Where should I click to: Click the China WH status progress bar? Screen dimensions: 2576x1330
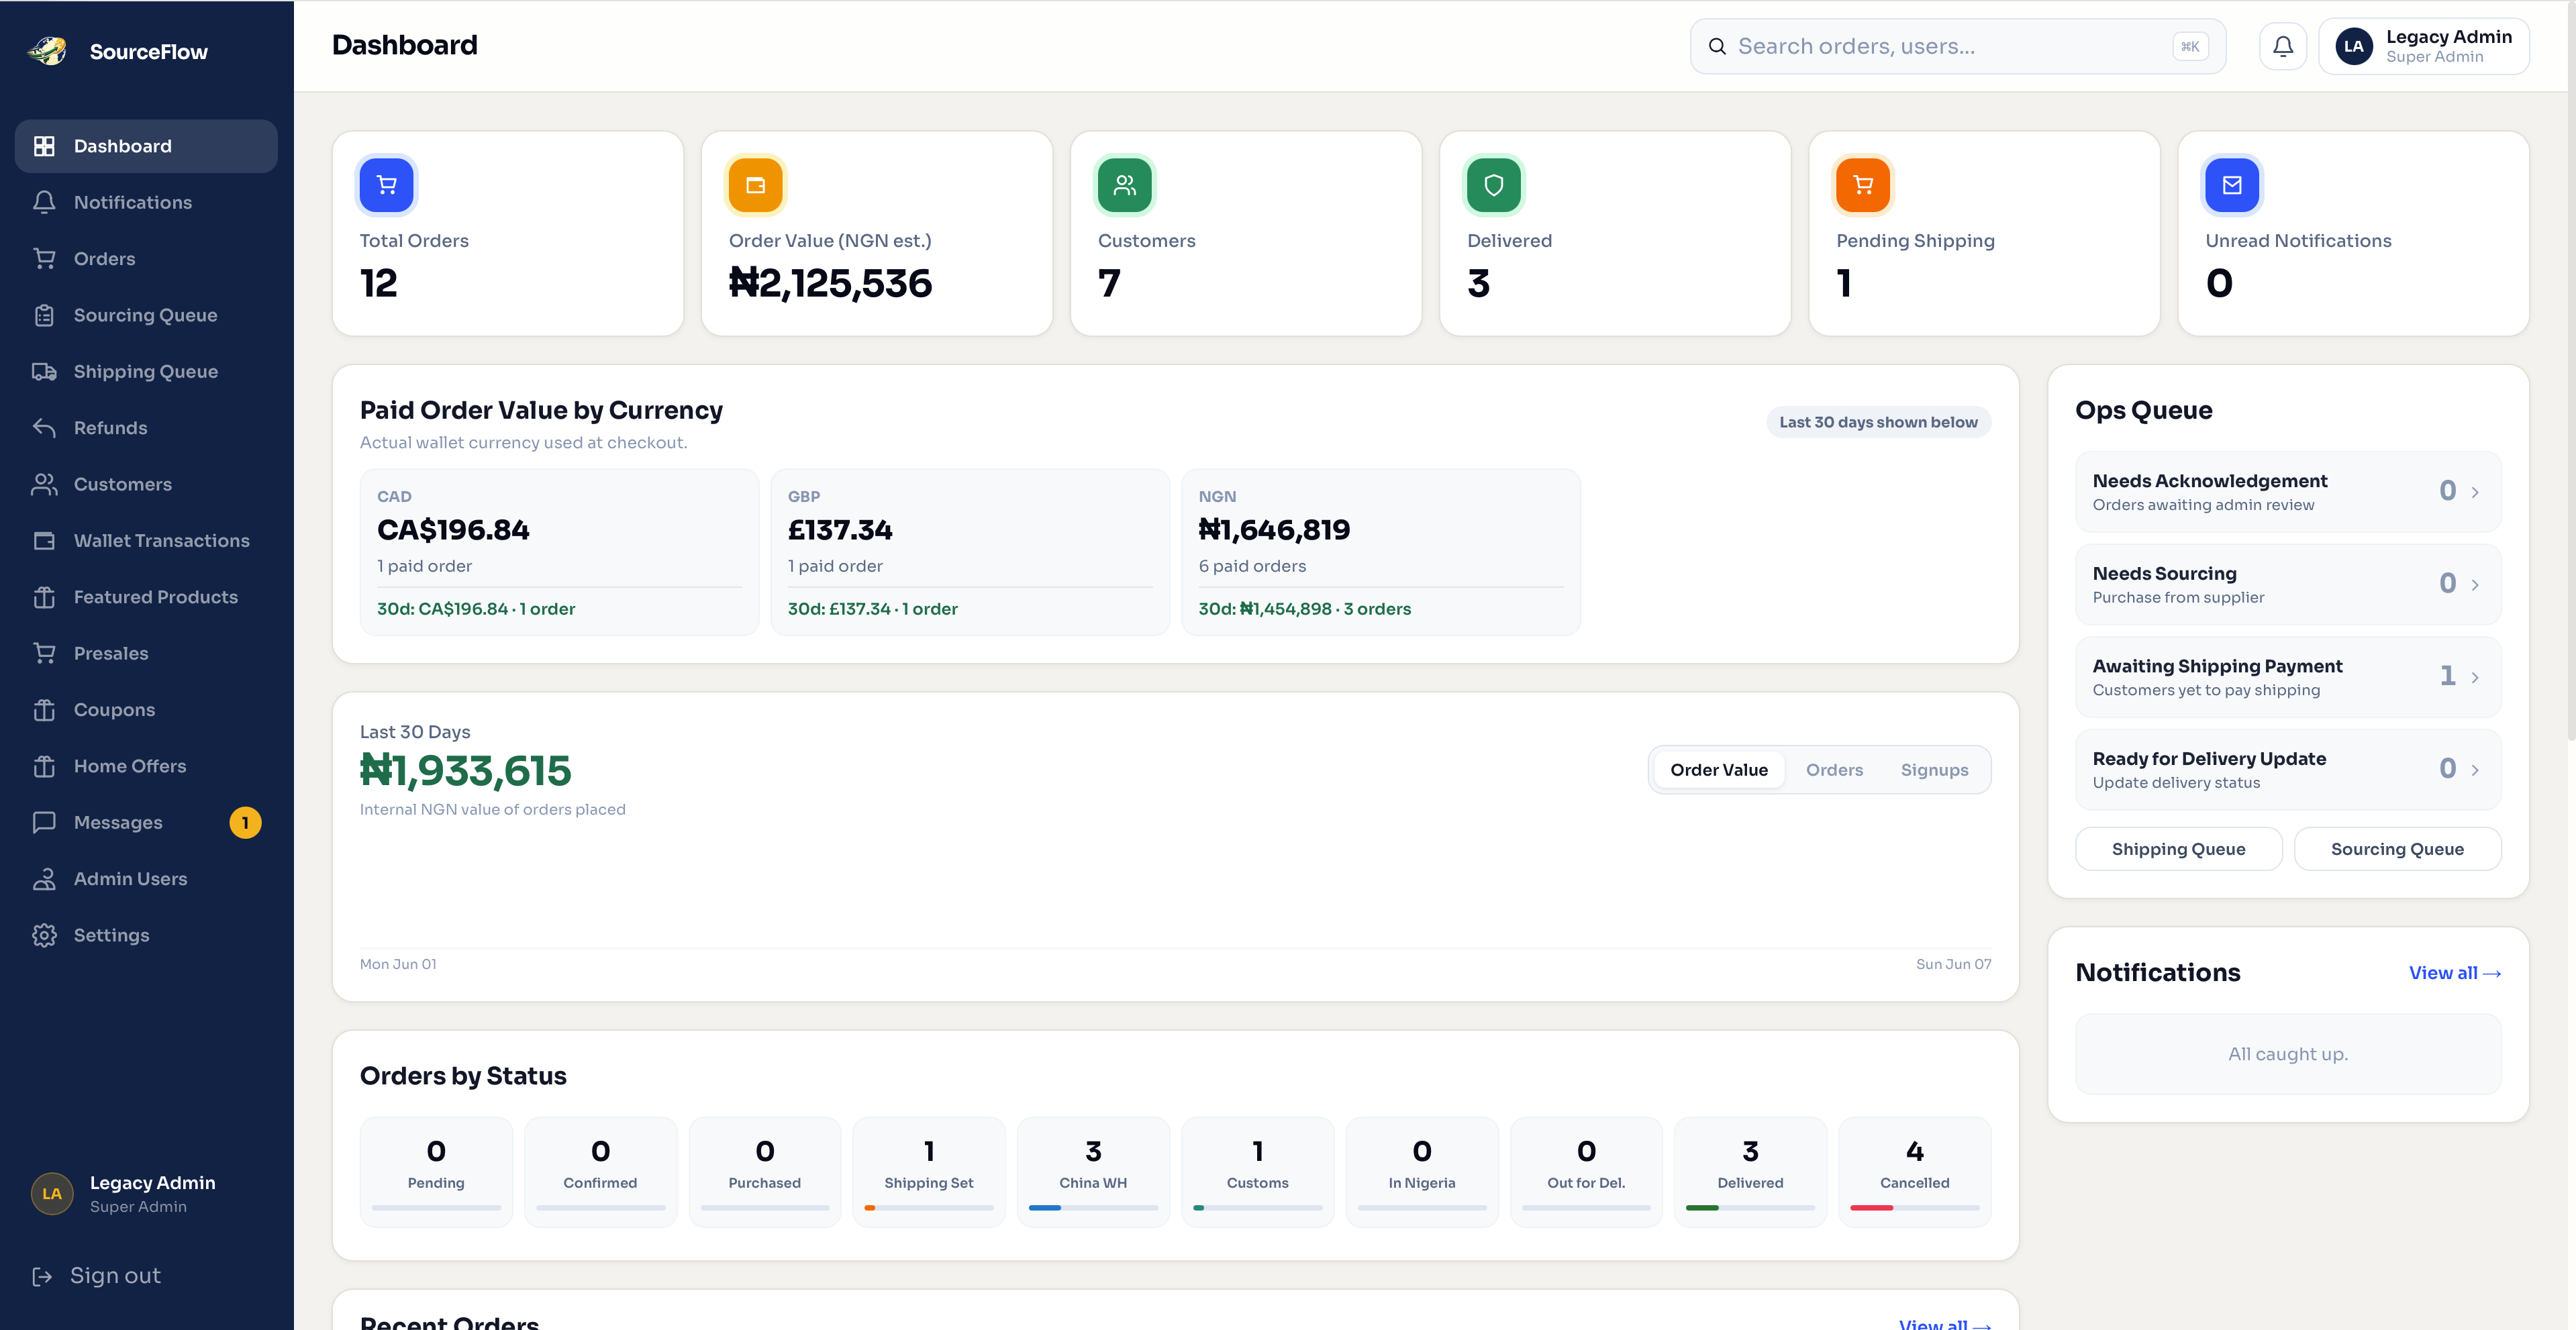coord(1093,1208)
